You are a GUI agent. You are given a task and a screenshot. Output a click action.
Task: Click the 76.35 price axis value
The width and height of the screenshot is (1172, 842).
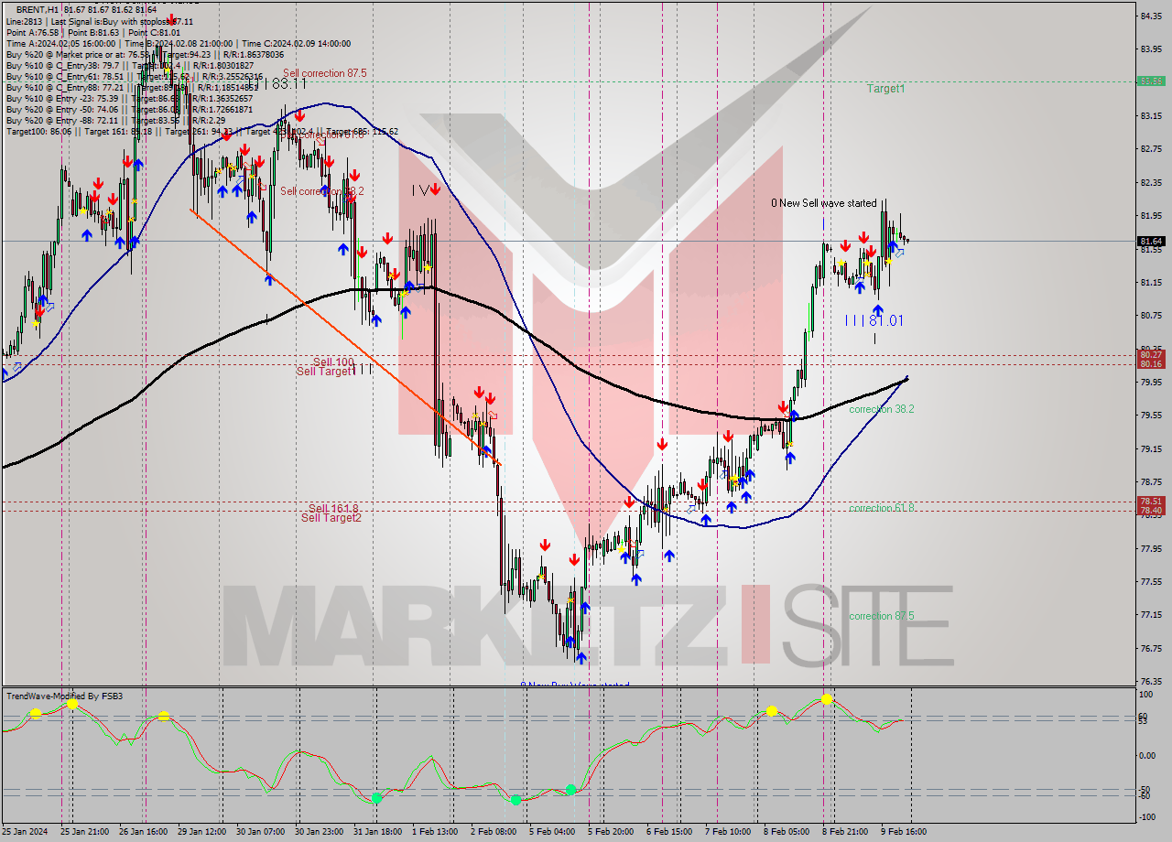pyautogui.click(x=1151, y=681)
